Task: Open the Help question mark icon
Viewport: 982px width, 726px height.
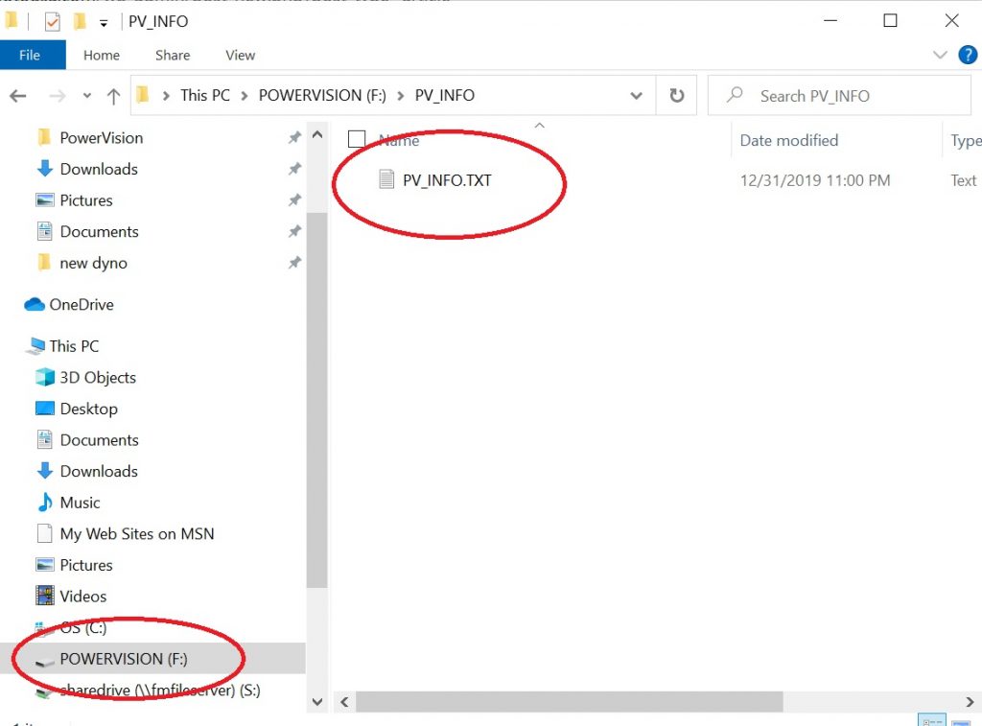Action: tap(967, 55)
